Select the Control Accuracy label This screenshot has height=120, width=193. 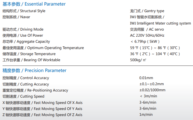pos(26,78)
